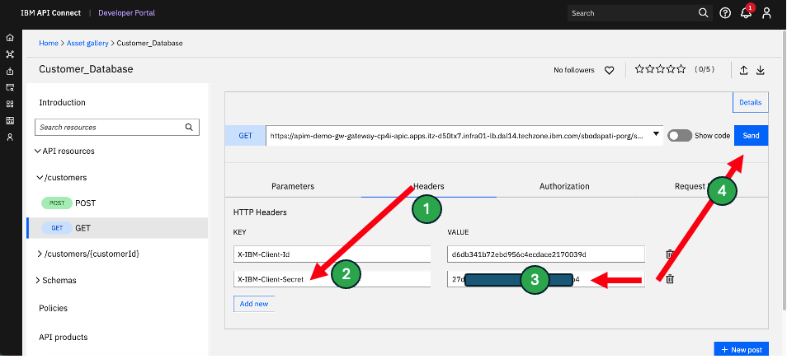The height and width of the screenshot is (359, 787).
Task: Open the Details tab
Action: [751, 102]
